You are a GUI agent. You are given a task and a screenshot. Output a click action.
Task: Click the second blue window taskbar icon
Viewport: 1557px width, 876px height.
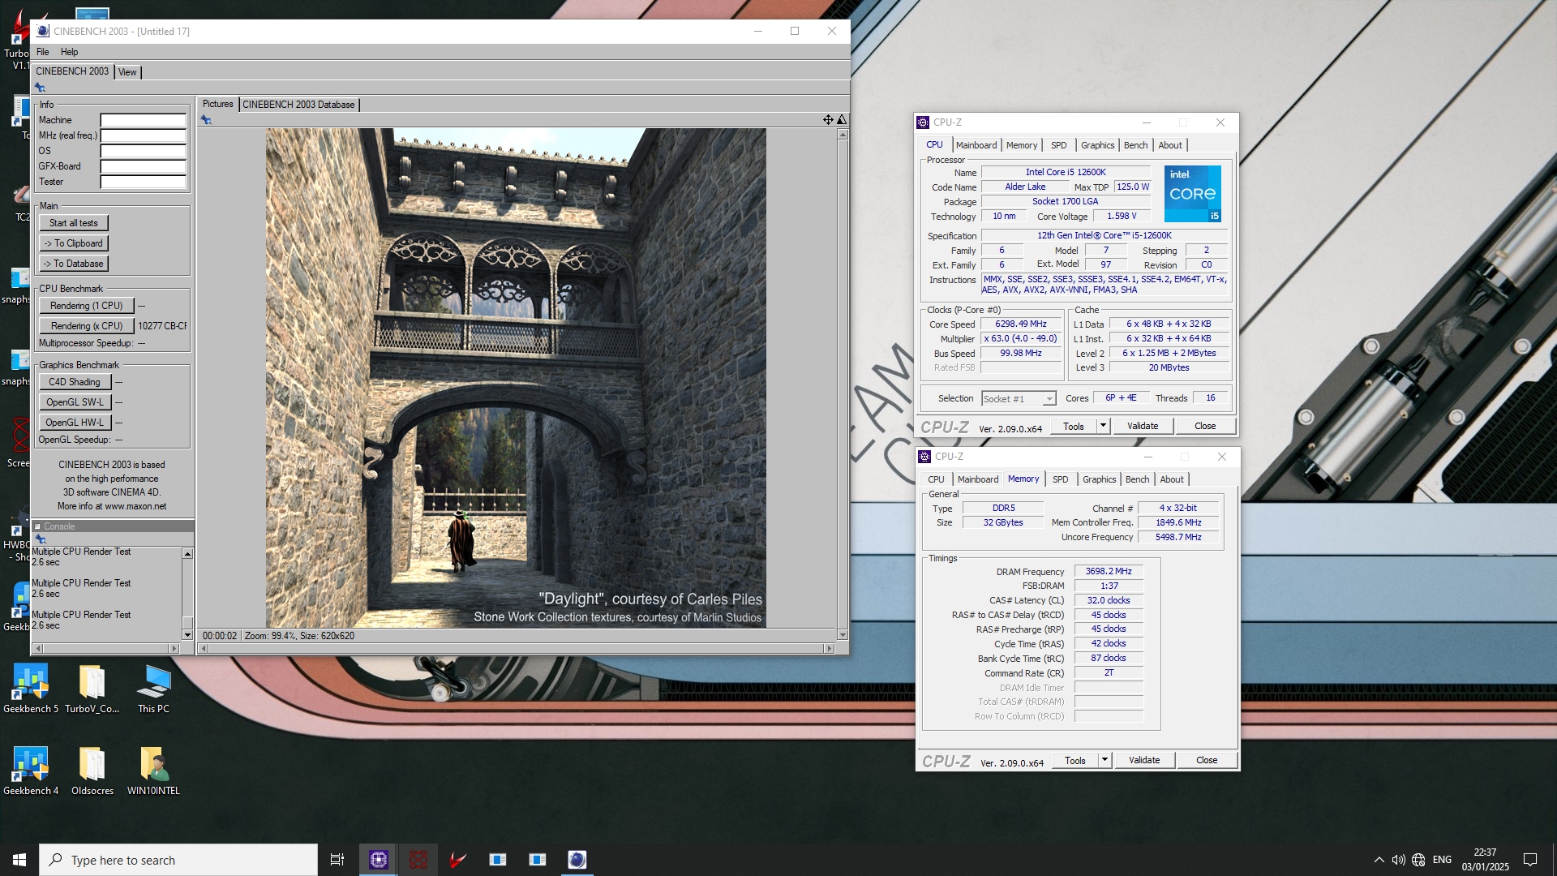pos(538,860)
